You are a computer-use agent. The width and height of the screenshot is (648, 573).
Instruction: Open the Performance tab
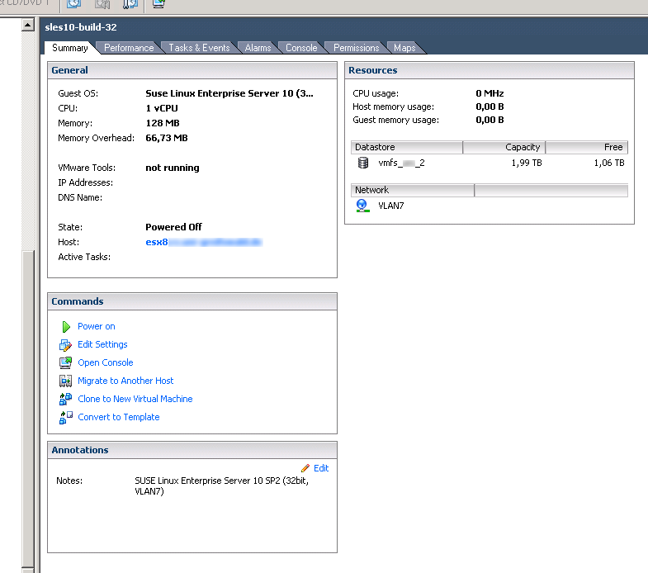pyautogui.click(x=129, y=48)
